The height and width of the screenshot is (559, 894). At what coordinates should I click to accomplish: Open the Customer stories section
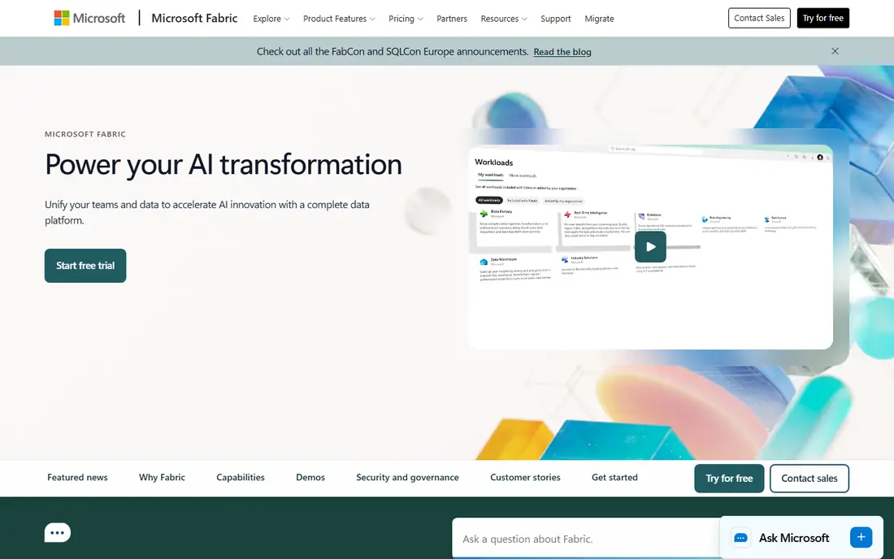(525, 478)
